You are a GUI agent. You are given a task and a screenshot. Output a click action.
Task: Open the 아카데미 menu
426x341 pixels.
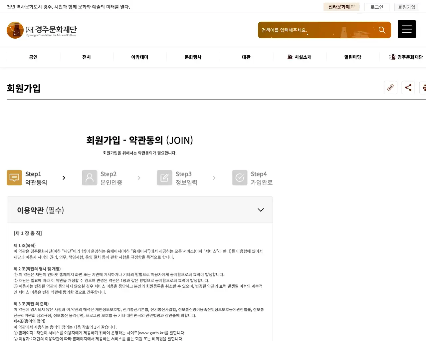pyautogui.click(x=140, y=57)
